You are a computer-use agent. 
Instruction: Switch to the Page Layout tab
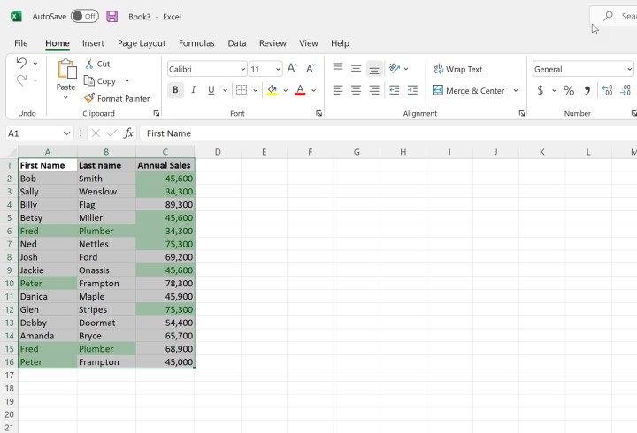click(142, 42)
